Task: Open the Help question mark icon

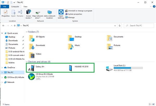Action: pyautogui.click(x=154, y=6)
